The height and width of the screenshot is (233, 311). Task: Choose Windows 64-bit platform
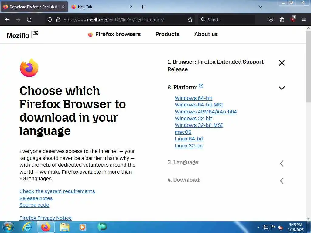point(193,98)
